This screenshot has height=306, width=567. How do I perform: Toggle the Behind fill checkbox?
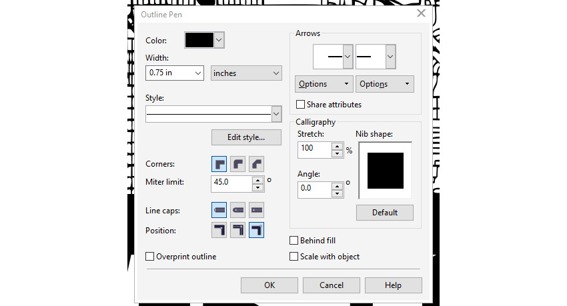[294, 241]
